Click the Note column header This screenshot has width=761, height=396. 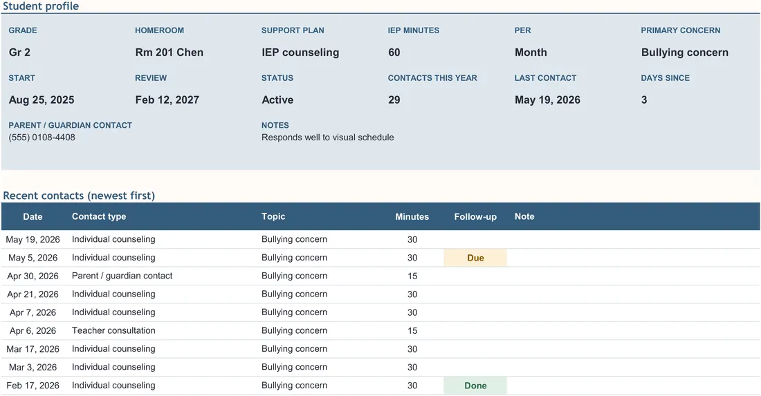point(524,217)
